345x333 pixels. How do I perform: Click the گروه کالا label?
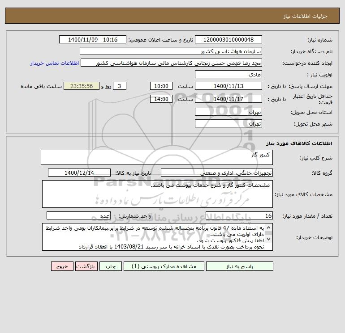click(x=322, y=173)
